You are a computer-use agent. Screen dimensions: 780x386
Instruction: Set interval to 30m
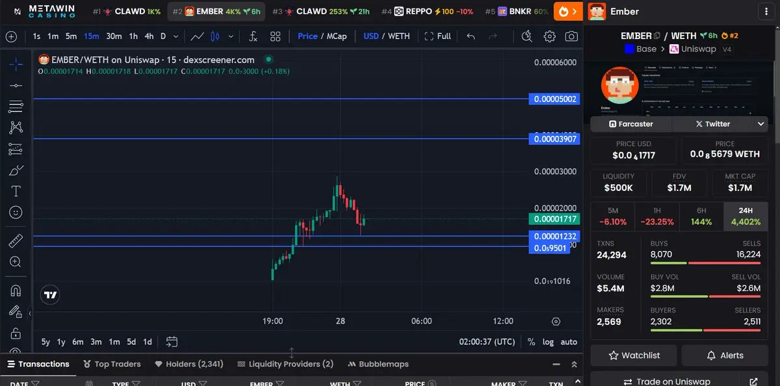click(114, 36)
